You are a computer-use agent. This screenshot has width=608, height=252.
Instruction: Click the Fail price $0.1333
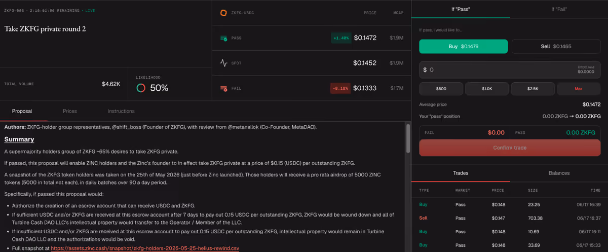(x=365, y=88)
